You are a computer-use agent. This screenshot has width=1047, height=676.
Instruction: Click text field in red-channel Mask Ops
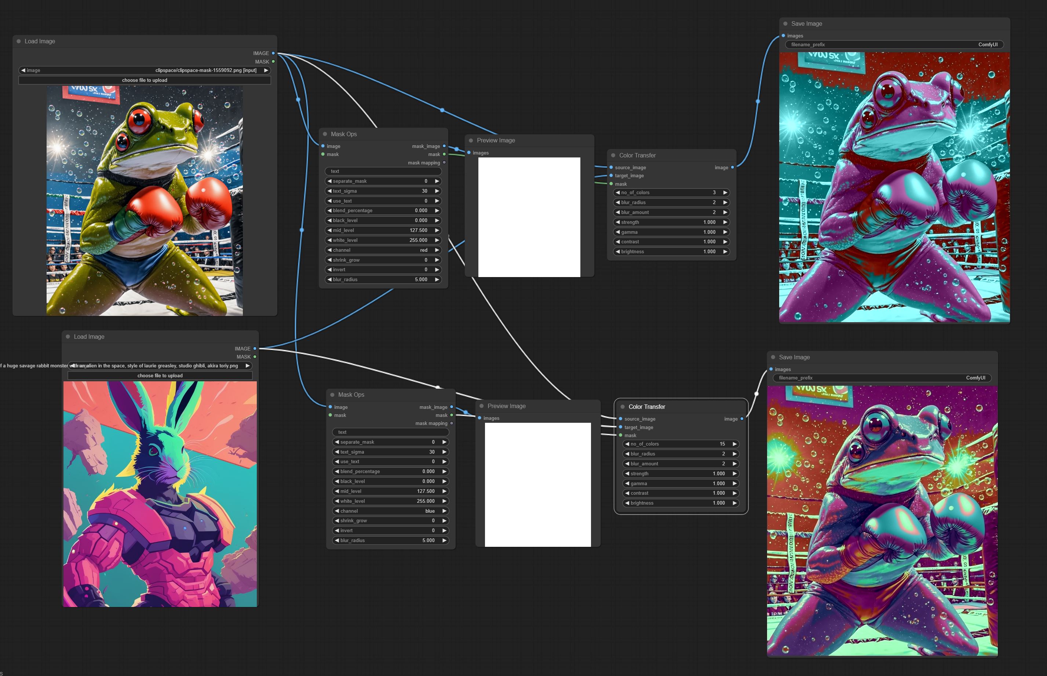[383, 171]
